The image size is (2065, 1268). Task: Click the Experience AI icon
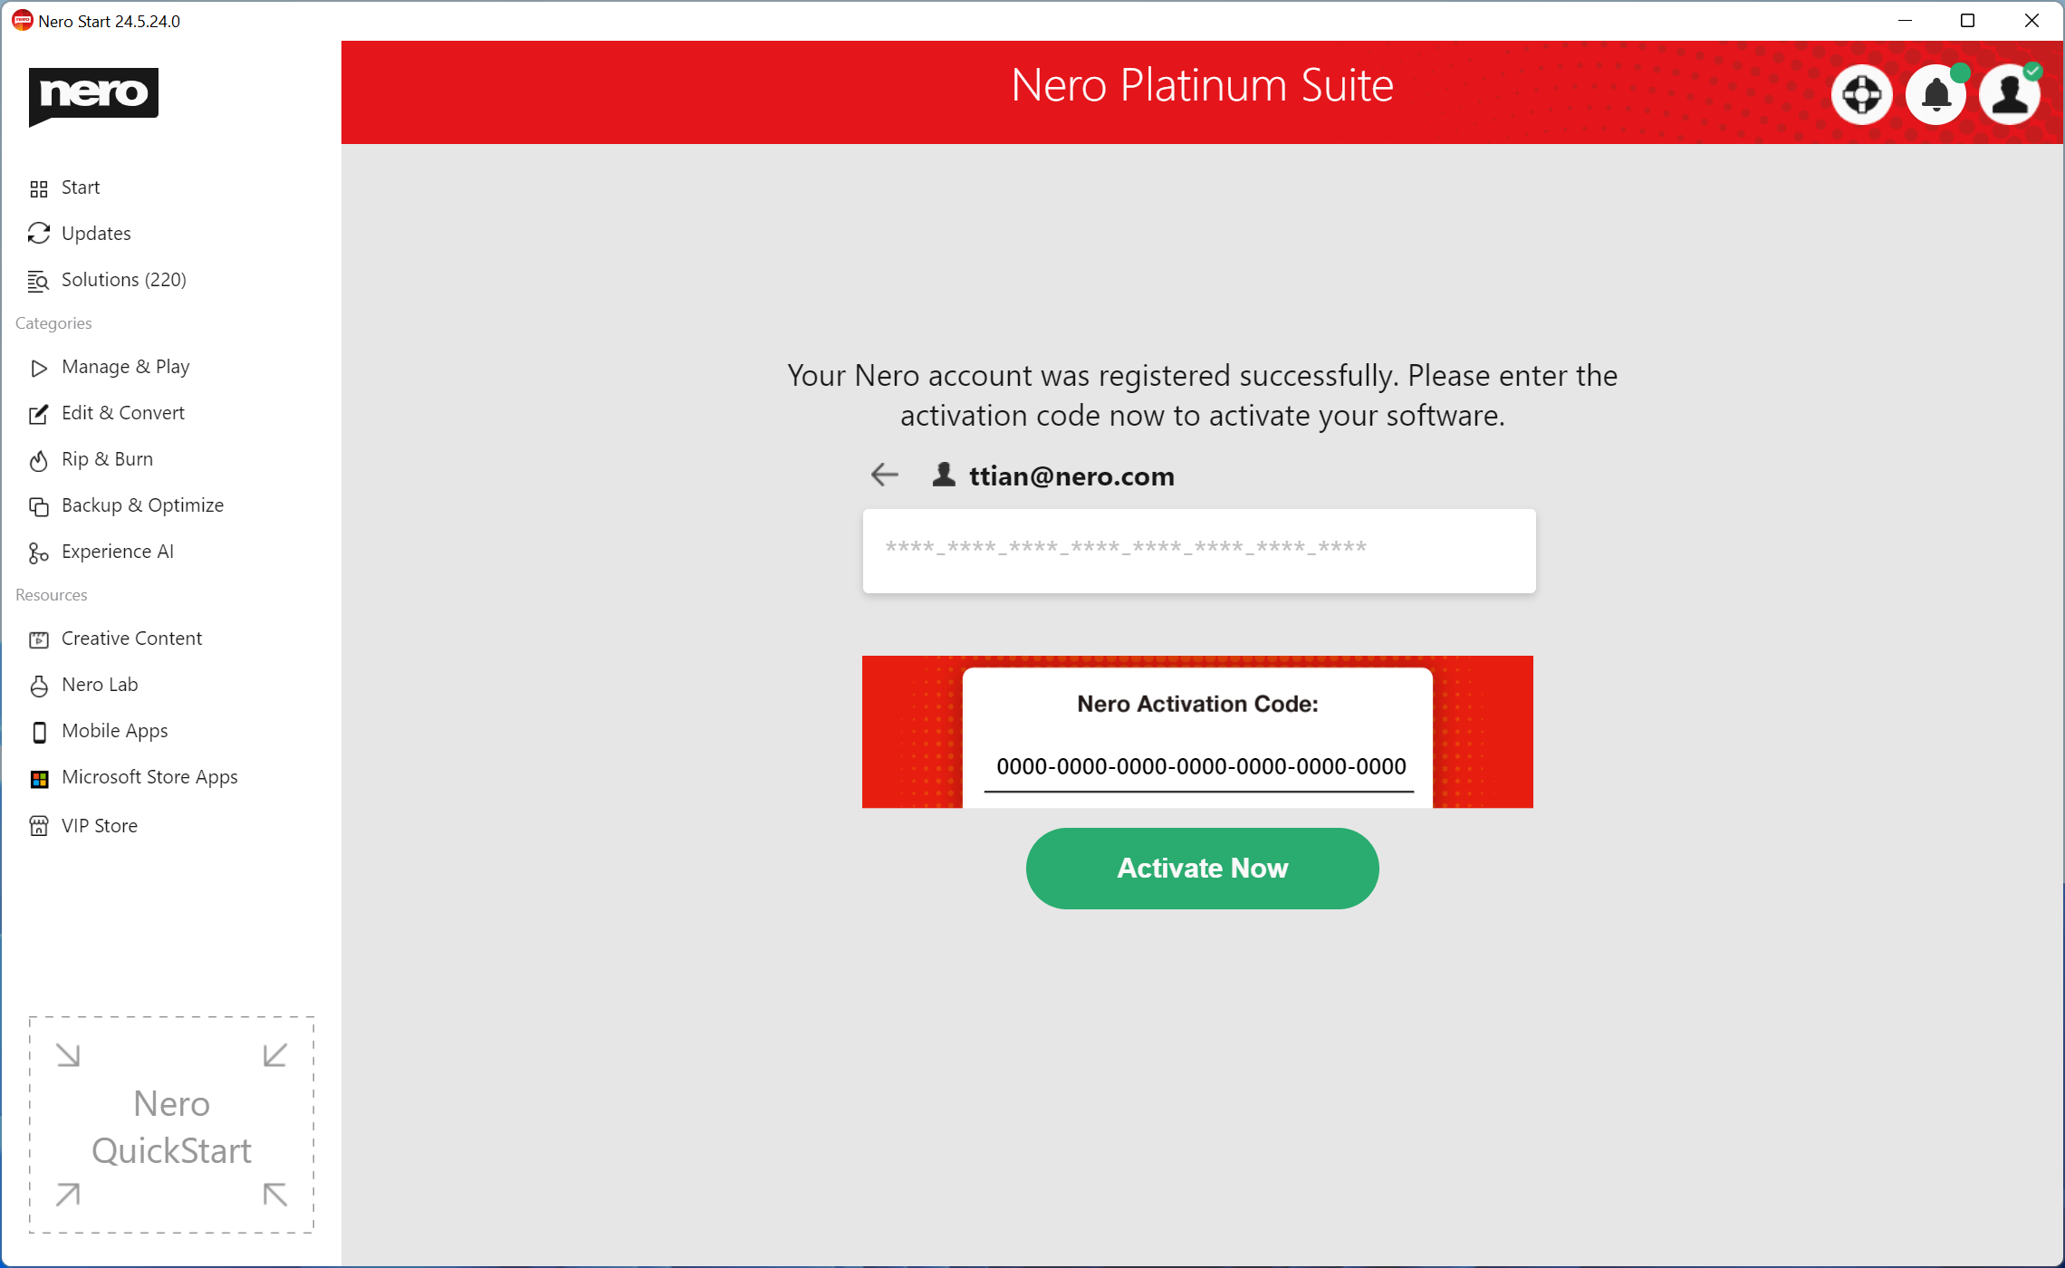[38, 553]
